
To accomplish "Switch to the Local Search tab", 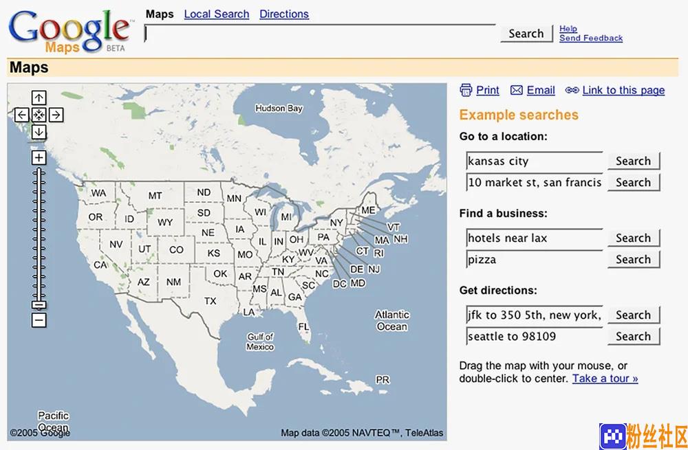I will 216,14.
